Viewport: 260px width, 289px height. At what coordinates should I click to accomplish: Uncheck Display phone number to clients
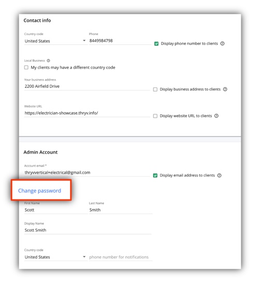156,43
